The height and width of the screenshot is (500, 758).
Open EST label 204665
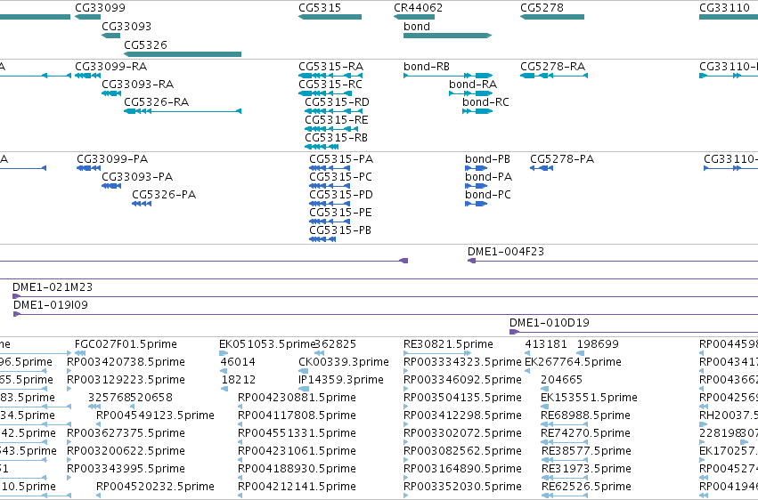(x=561, y=380)
